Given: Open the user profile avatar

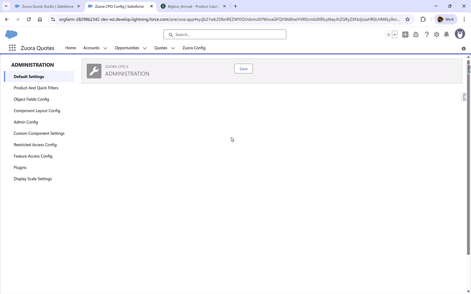Looking at the screenshot, I should pyautogui.click(x=460, y=34).
